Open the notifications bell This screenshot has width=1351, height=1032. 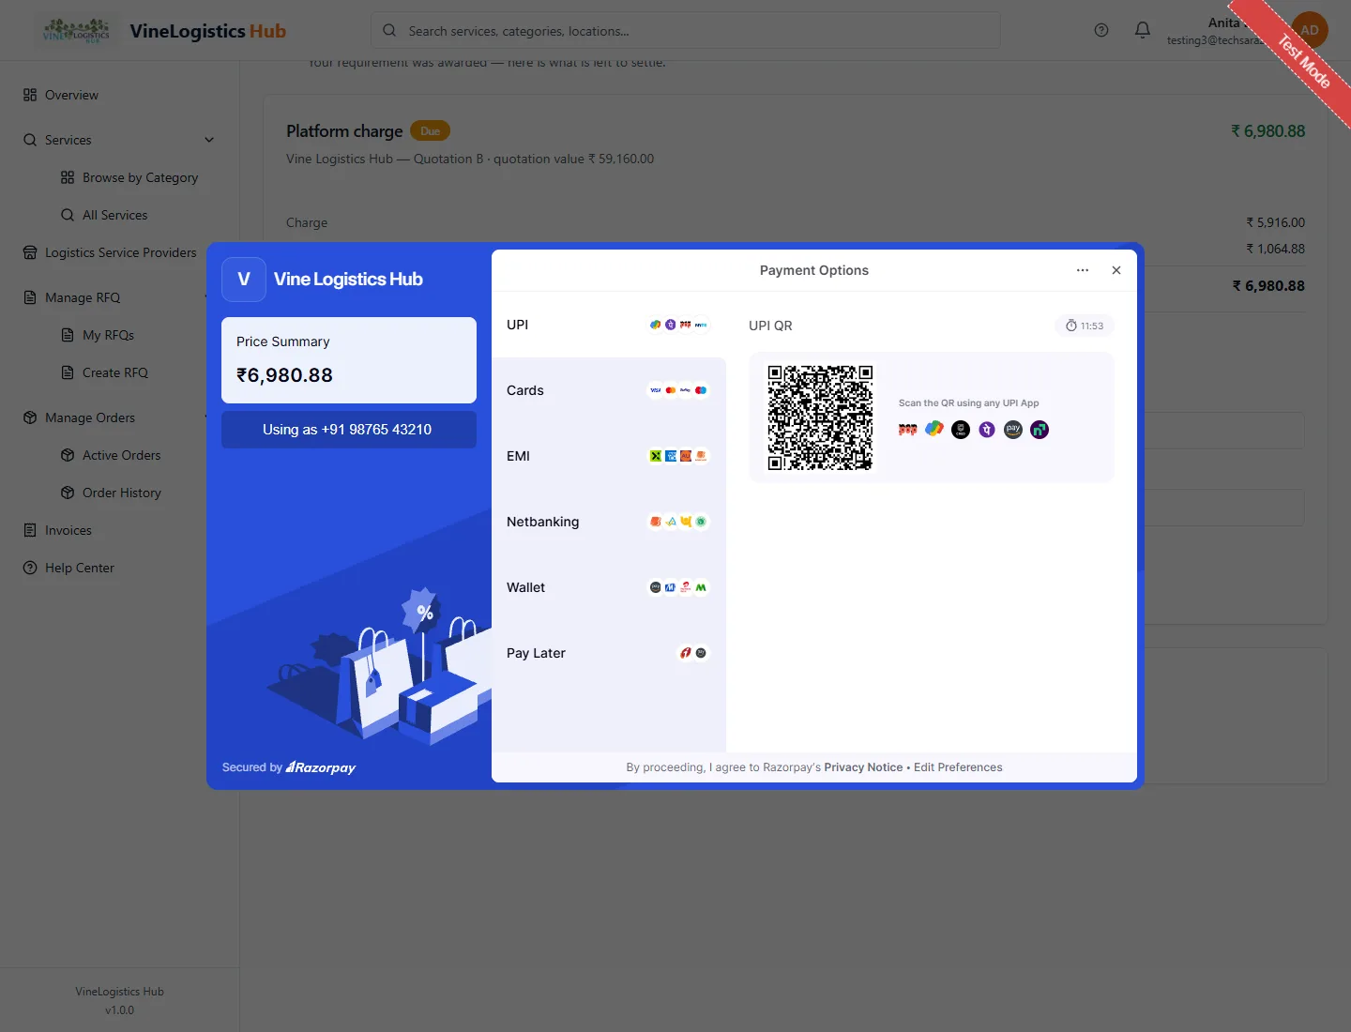point(1143,30)
